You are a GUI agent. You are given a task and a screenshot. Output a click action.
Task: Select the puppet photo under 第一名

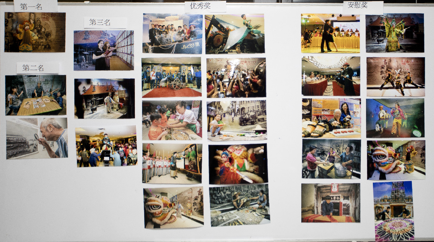click(35, 32)
